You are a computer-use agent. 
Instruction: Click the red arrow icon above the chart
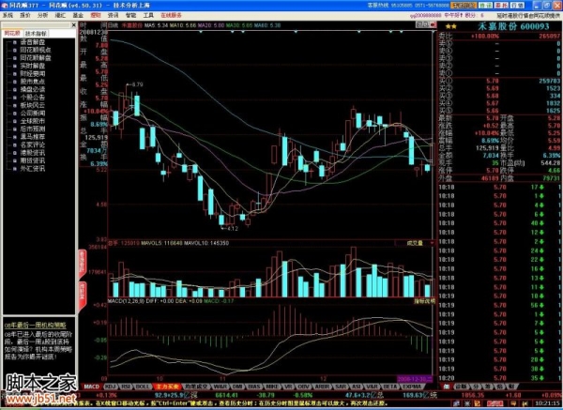(x=433, y=24)
